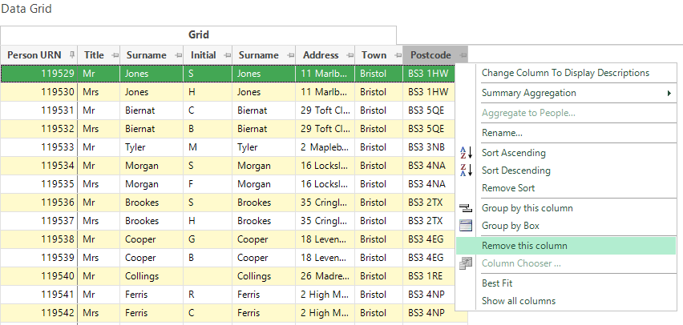Click the Initial column header
Viewport: 683px width, 325px height.
pos(208,55)
